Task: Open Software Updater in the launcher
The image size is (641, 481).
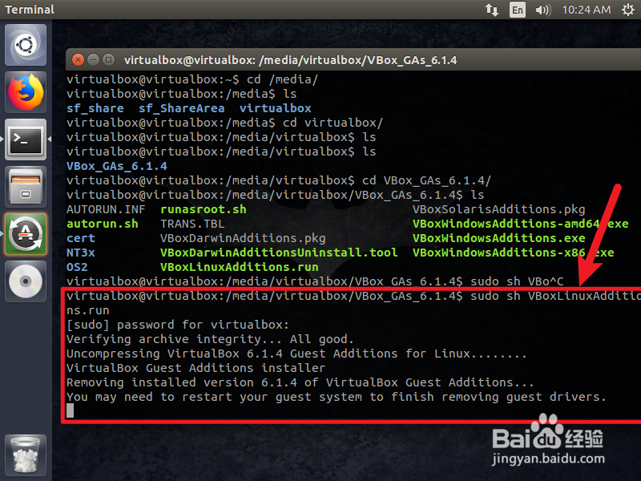Action: point(26,234)
